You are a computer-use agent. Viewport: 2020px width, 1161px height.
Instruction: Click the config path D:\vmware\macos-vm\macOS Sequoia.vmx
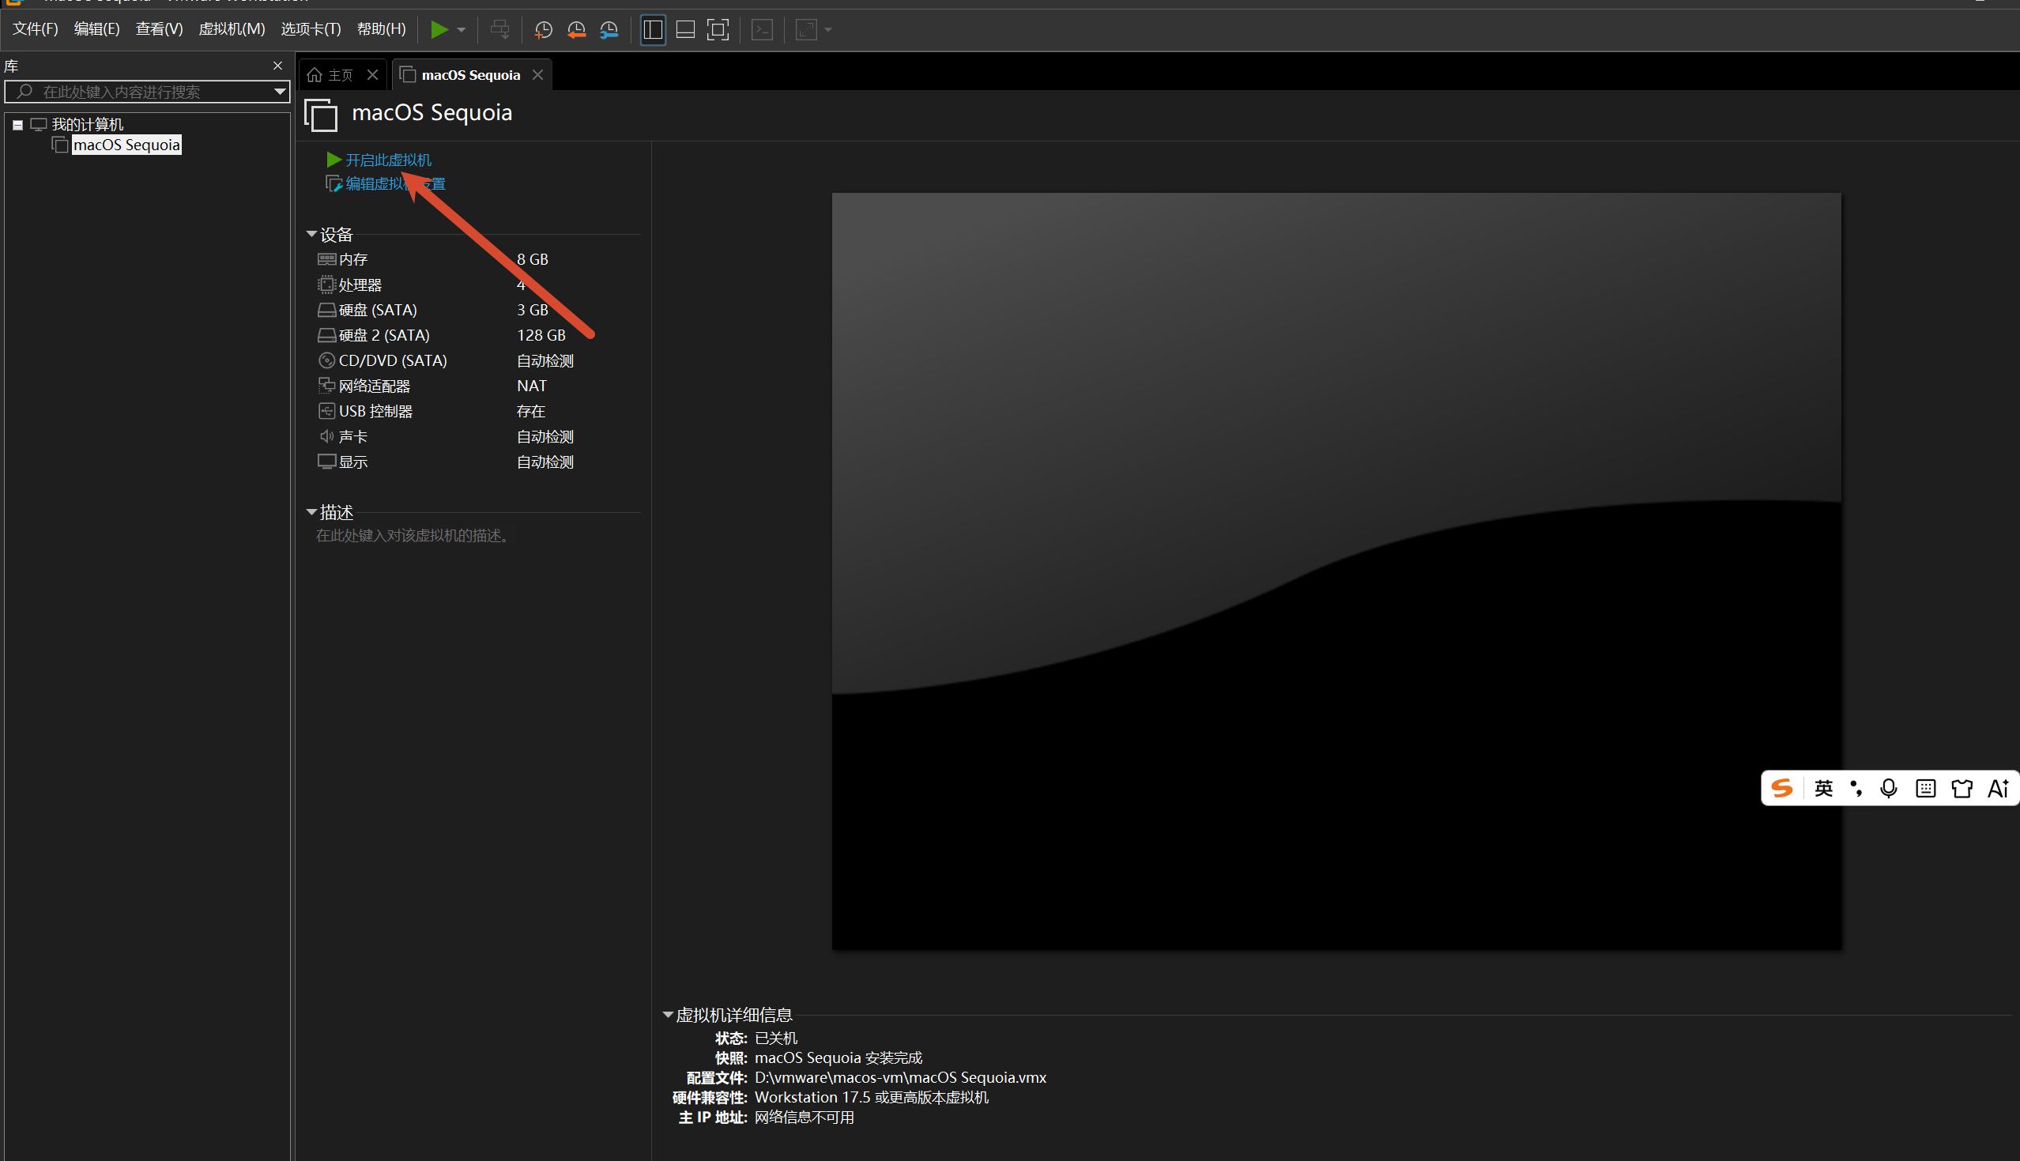[901, 1078]
